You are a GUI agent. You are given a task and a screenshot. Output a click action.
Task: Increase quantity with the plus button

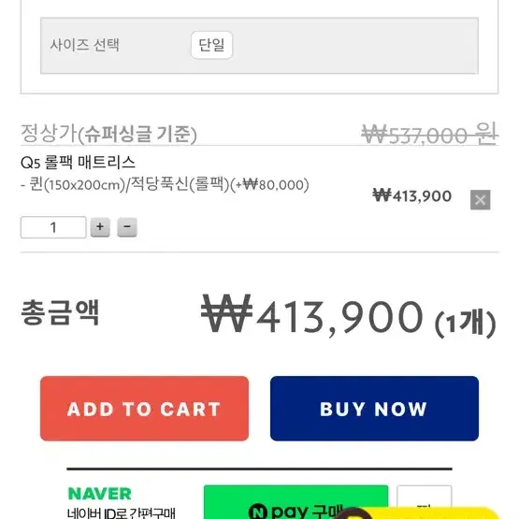tap(100, 227)
